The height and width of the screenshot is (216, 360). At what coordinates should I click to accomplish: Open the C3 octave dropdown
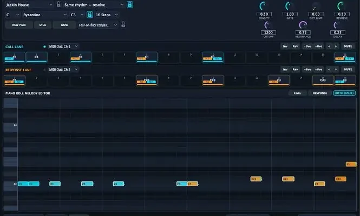click(77, 15)
